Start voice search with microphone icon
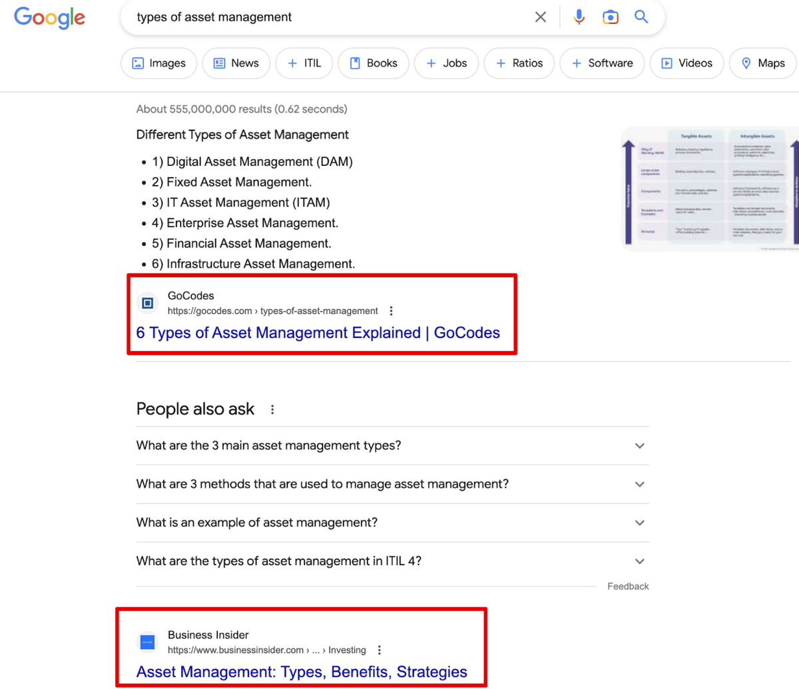This screenshot has width=799, height=689. pos(579,17)
